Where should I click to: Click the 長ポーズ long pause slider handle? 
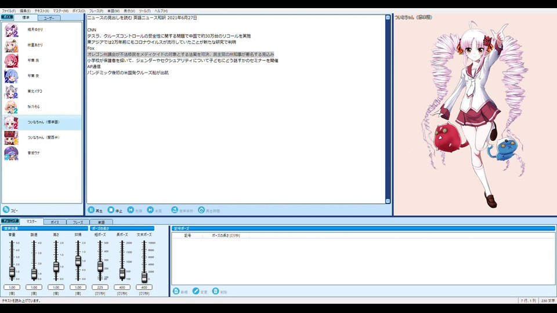(x=122, y=273)
